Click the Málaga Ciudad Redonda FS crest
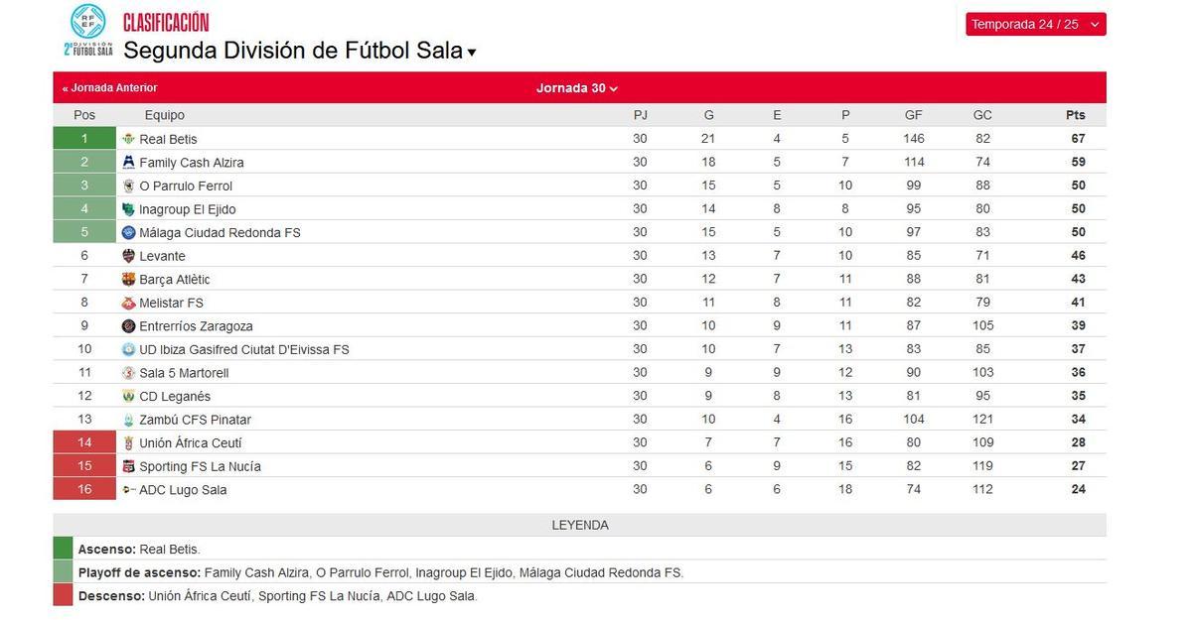Screen dimensions: 1192x620 tap(126, 231)
